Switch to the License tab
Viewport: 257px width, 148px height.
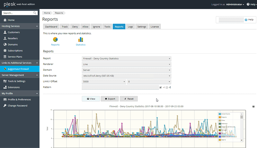click(155, 27)
